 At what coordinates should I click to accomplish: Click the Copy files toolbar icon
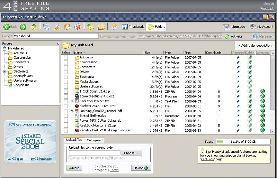click(x=47, y=27)
